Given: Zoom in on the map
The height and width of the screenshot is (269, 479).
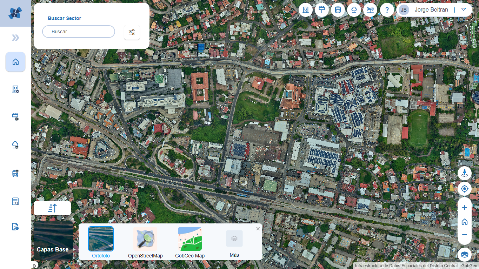Looking at the screenshot, I should tap(465, 208).
